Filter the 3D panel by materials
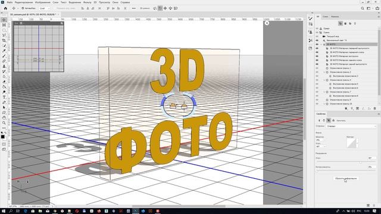381x214 pixels. (350, 24)
